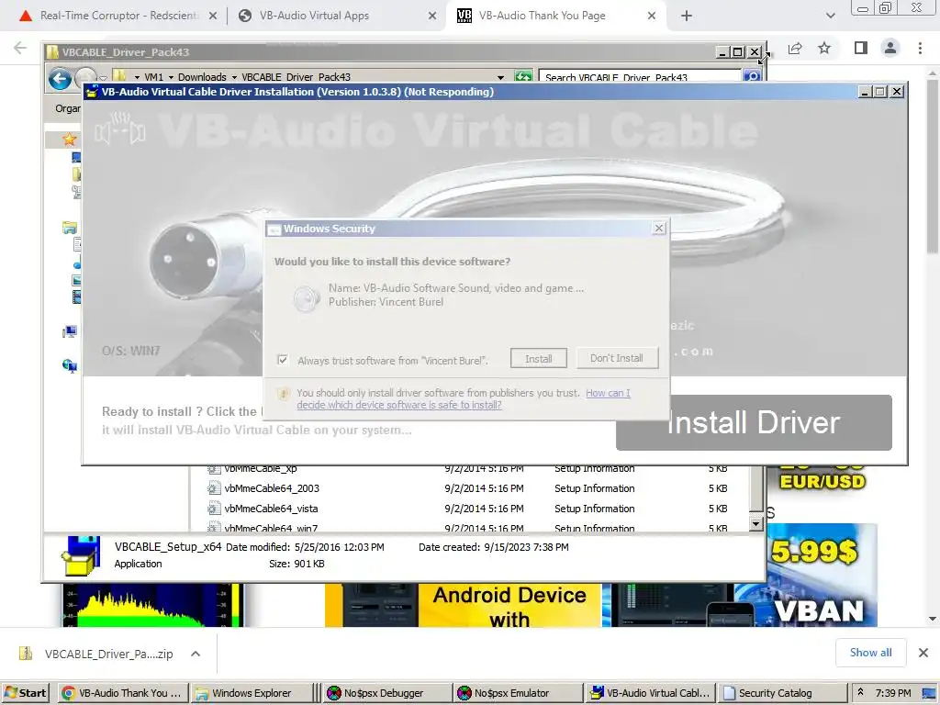Click Don't Install button
This screenshot has height=705, width=940.
coord(616,358)
